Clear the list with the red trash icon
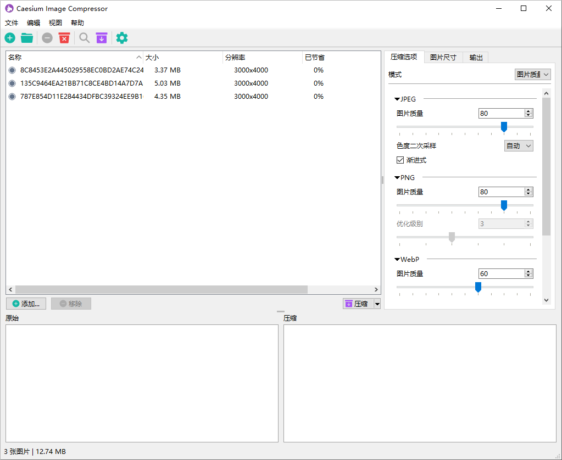Viewport: 562px width, 460px height. pyautogui.click(x=64, y=38)
